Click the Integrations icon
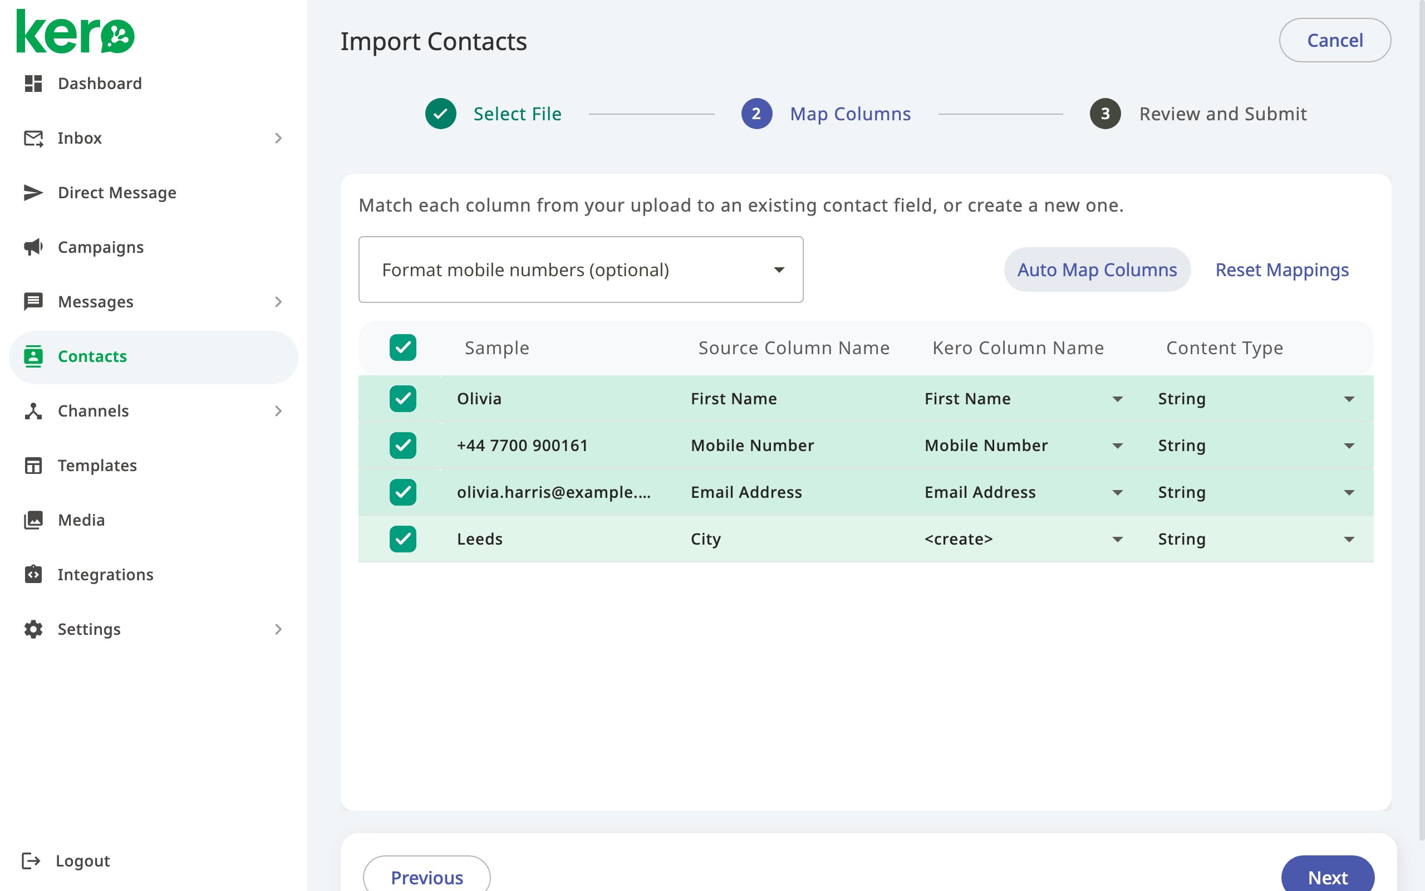The height and width of the screenshot is (891, 1425). [33, 575]
